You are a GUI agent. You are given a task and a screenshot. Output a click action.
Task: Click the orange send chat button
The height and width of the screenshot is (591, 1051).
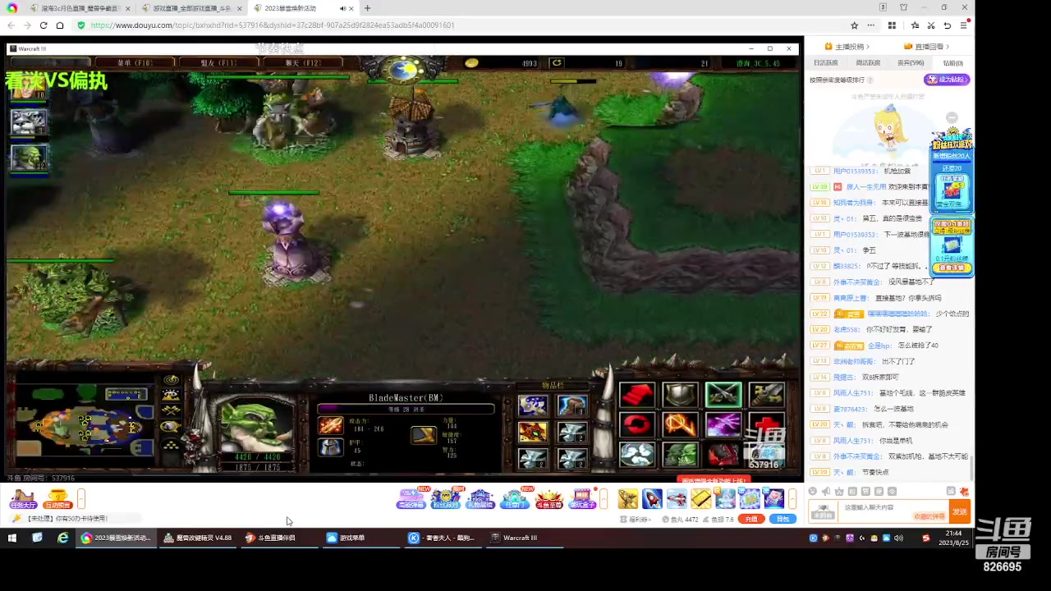point(959,511)
